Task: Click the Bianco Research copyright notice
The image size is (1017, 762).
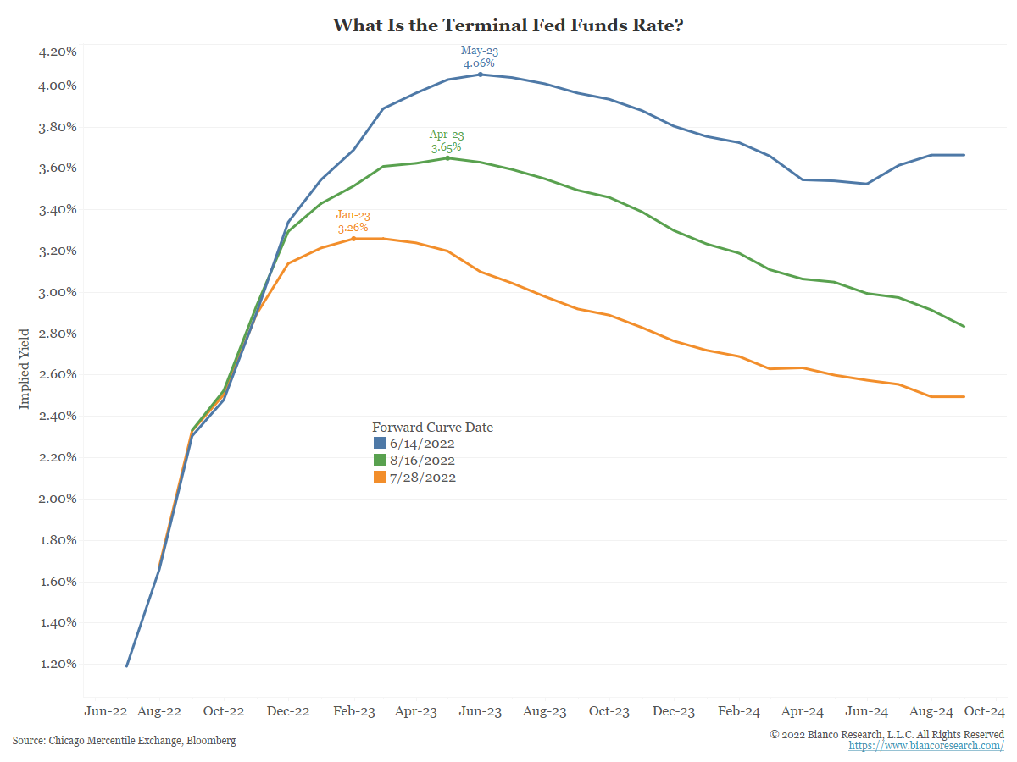Action: point(886,734)
